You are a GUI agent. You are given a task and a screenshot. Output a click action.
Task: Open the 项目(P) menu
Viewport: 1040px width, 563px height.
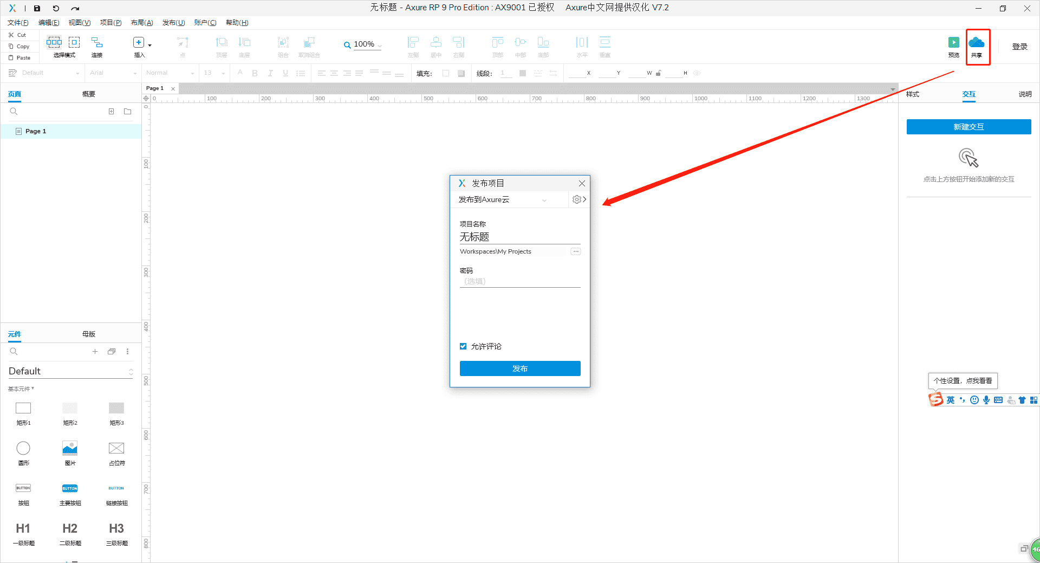[x=110, y=23]
